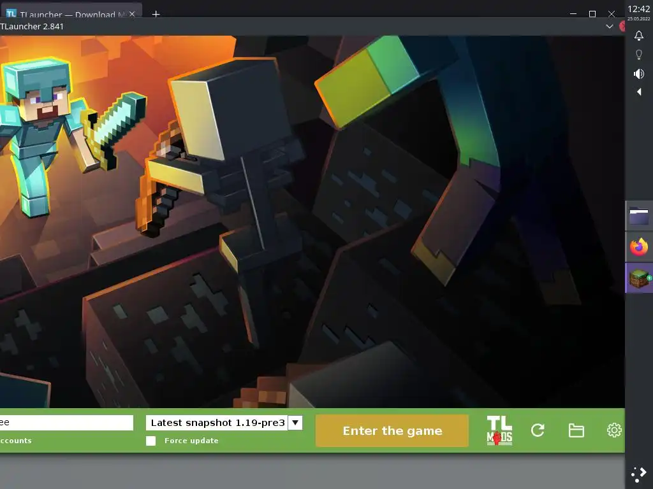Open the application launcher icon at the dock bottom
This screenshot has height=489, width=653.
pos(638,474)
